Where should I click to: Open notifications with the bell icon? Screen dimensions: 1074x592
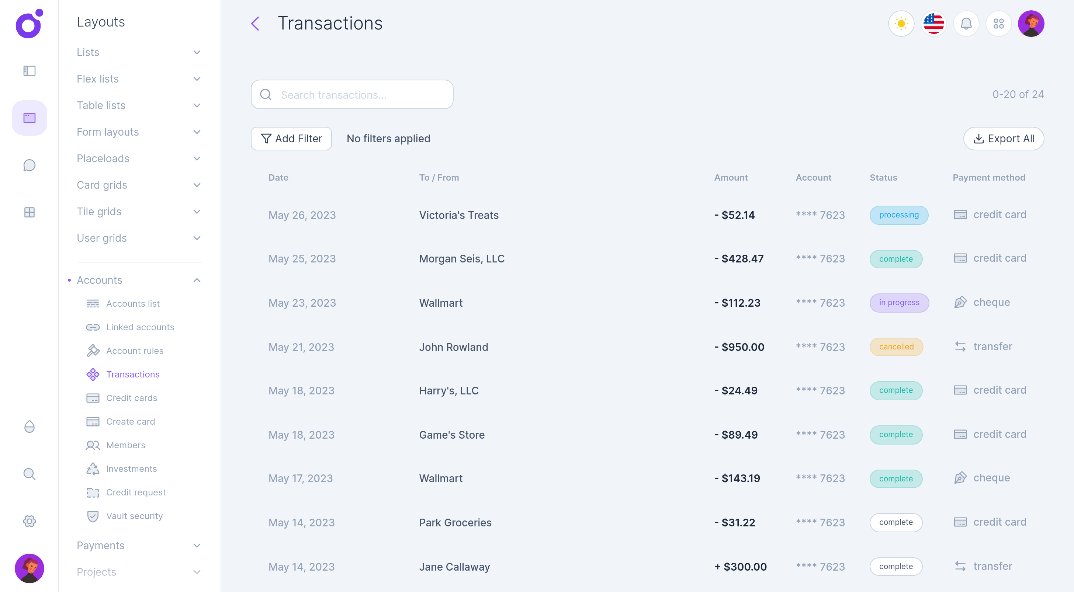click(966, 24)
